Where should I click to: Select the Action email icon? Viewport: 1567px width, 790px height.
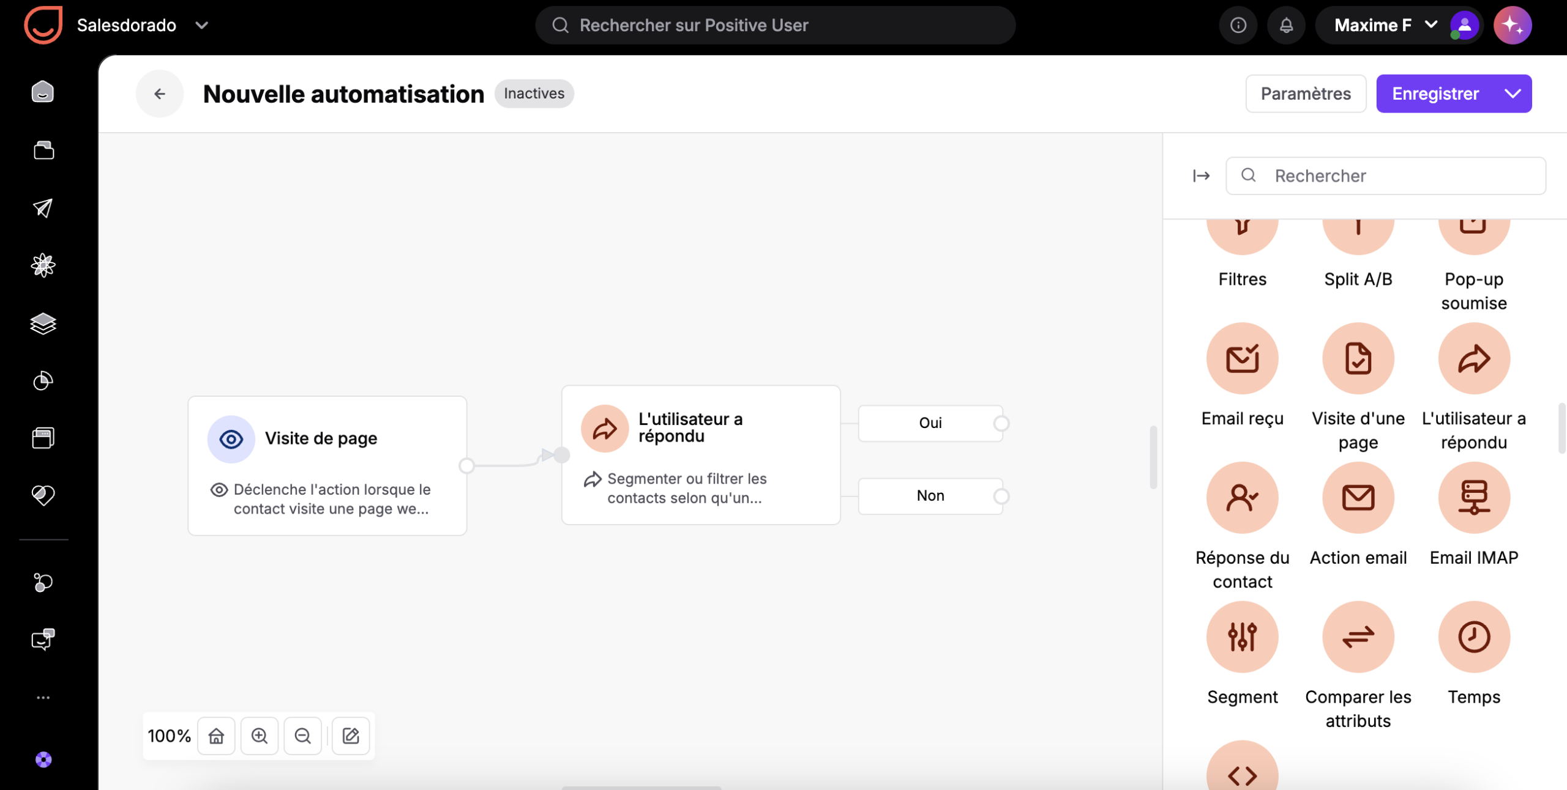point(1358,498)
